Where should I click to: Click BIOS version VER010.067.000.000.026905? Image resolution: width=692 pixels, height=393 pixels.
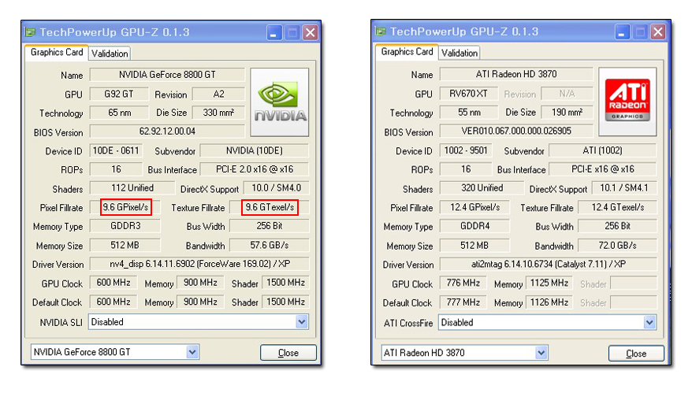pyautogui.click(x=516, y=131)
